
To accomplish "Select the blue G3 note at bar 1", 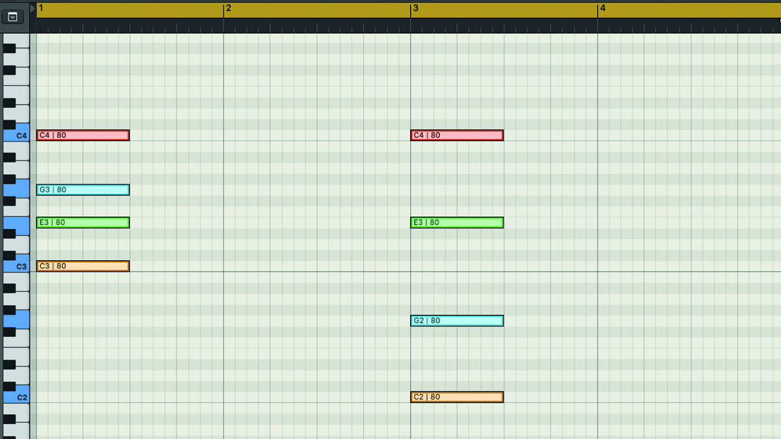I will click(83, 190).
